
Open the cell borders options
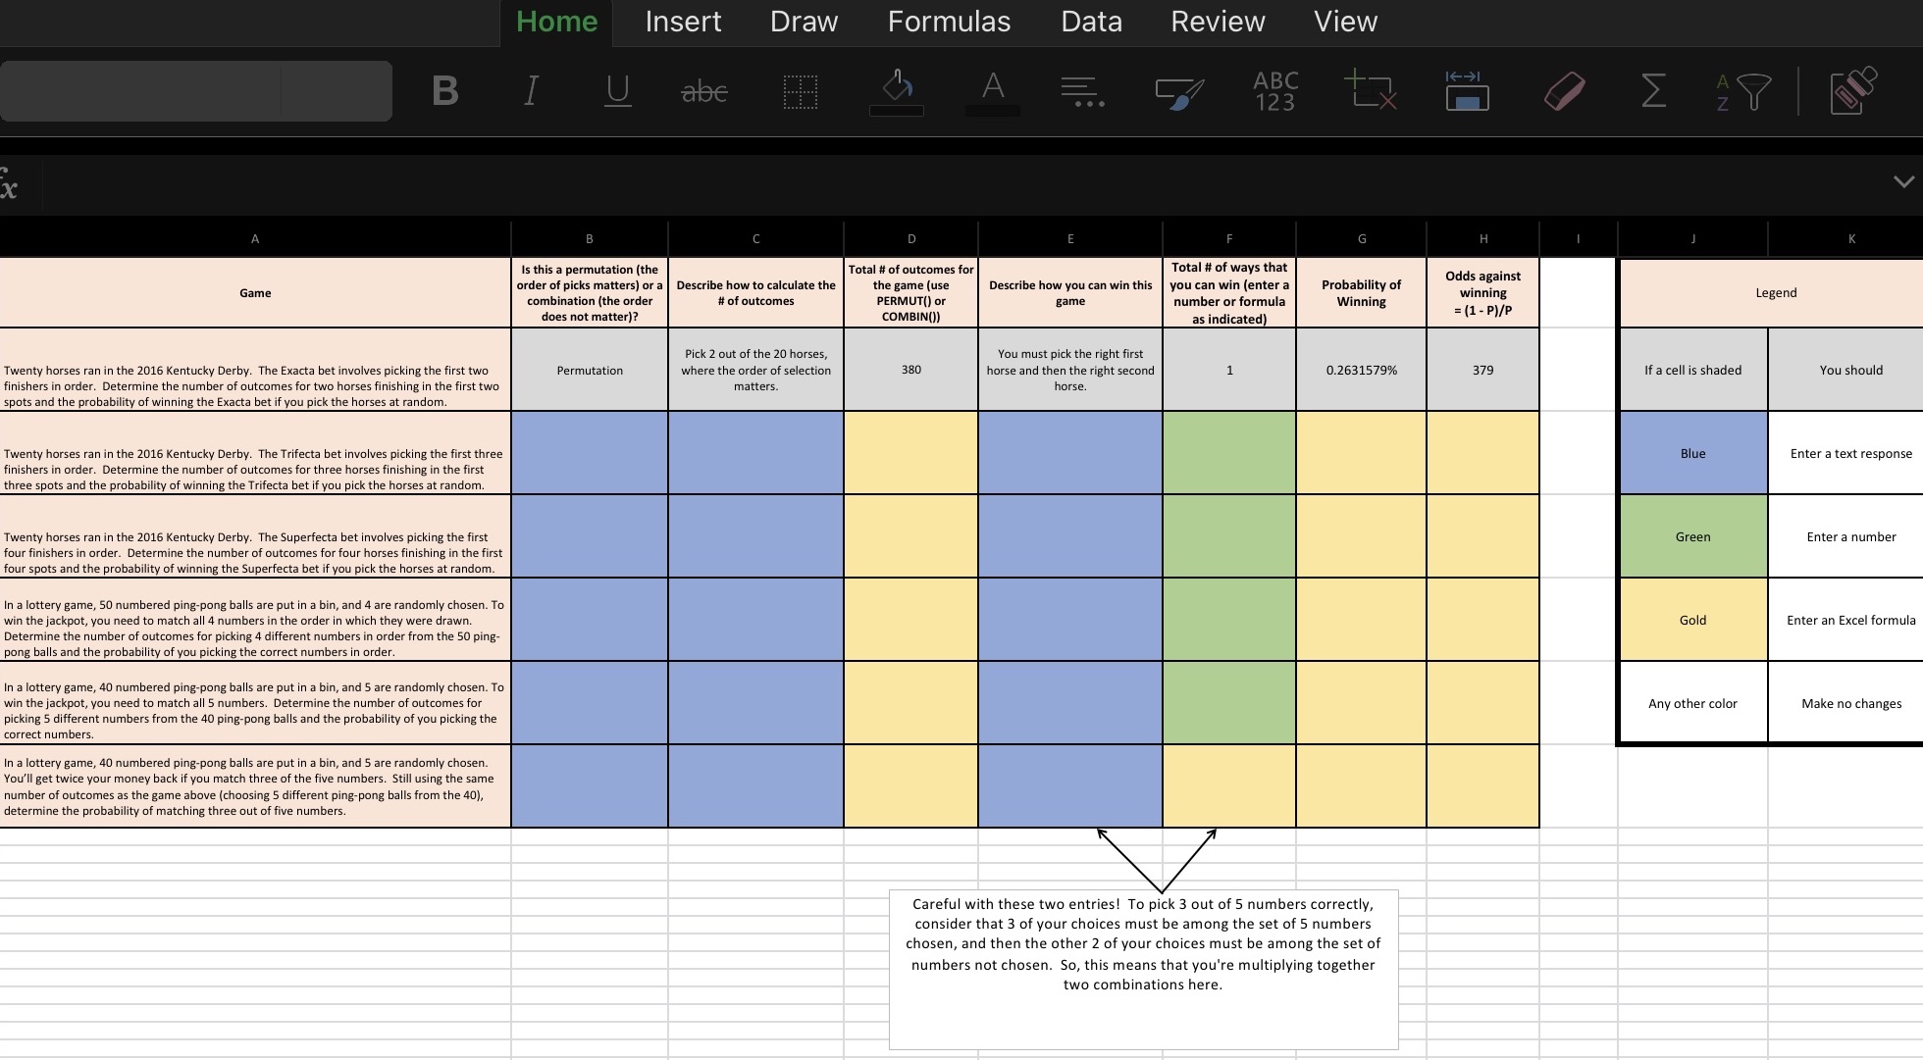[800, 91]
